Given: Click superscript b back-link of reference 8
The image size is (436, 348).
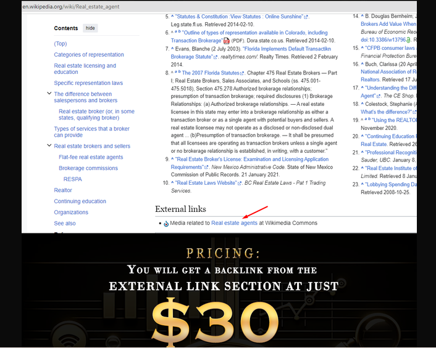Looking at the screenshot, I should [x=179, y=71].
